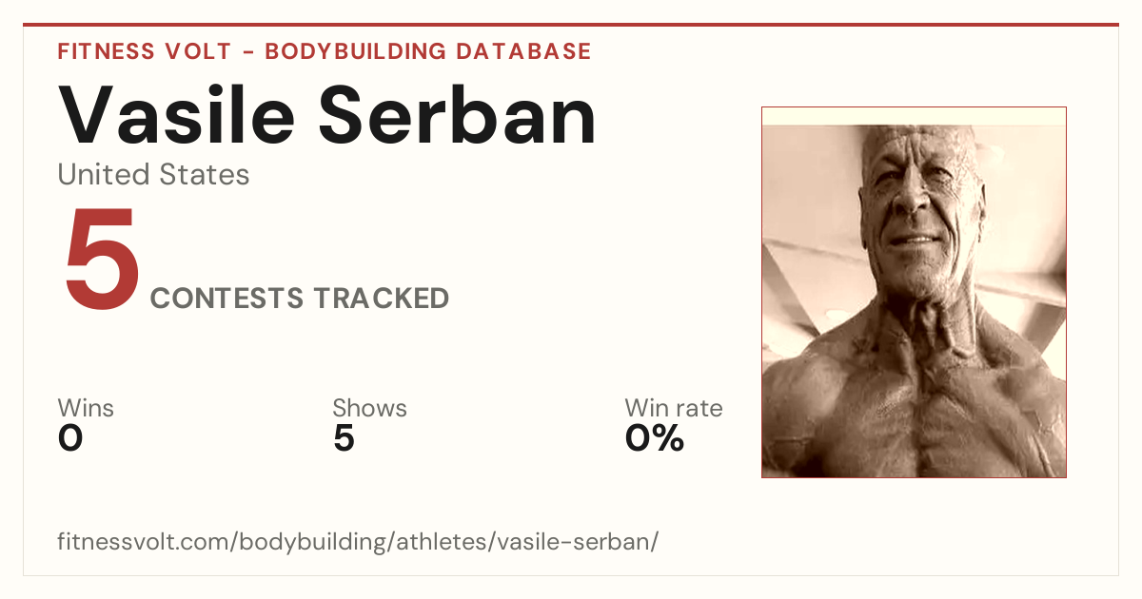The width and height of the screenshot is (1142, 599).
Task: Click the 0 value under Wins
Action: coord(70,438)
